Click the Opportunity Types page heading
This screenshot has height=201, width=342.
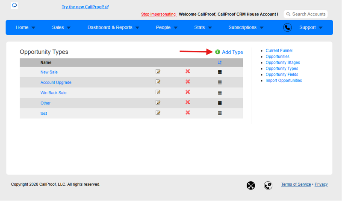[44, 52]
